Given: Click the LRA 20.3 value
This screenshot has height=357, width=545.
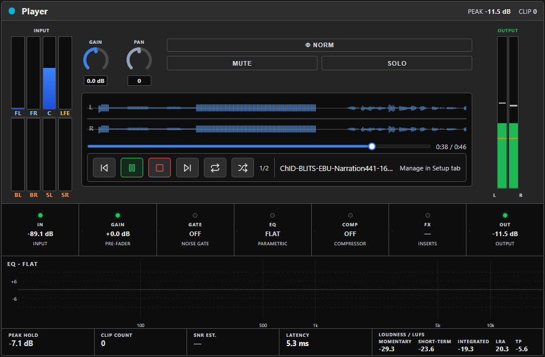Looking at the screenshot, I should [x=502, y=349].
